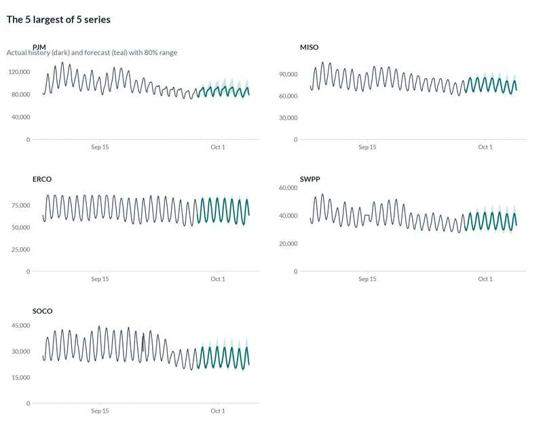The height and width of the screenshot is (429, 543).
Task: Click the 40,000 axis label on PJM chart
Action: pos(21,117)
